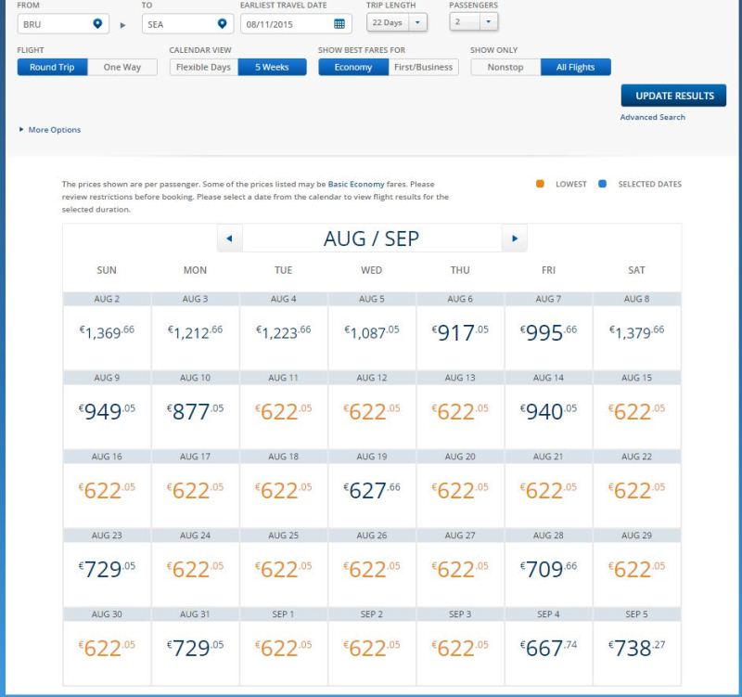The image size is (742, 697).
Task: Click the location pin icon in TO field
Action: coord(221,23)
